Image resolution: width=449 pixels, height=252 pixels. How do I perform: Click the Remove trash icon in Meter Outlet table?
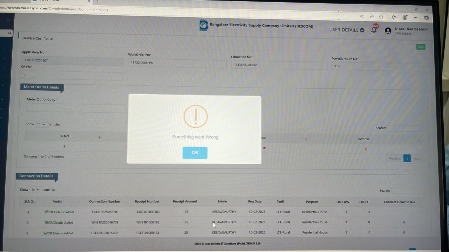tap(366, 149)
